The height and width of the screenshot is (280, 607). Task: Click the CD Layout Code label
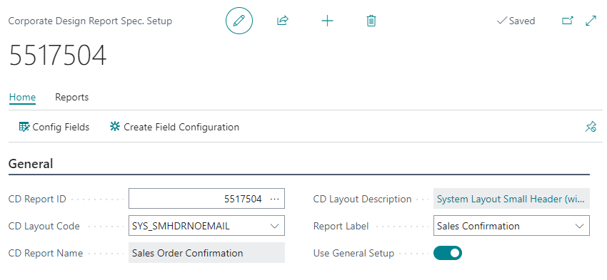click(44, 227)
